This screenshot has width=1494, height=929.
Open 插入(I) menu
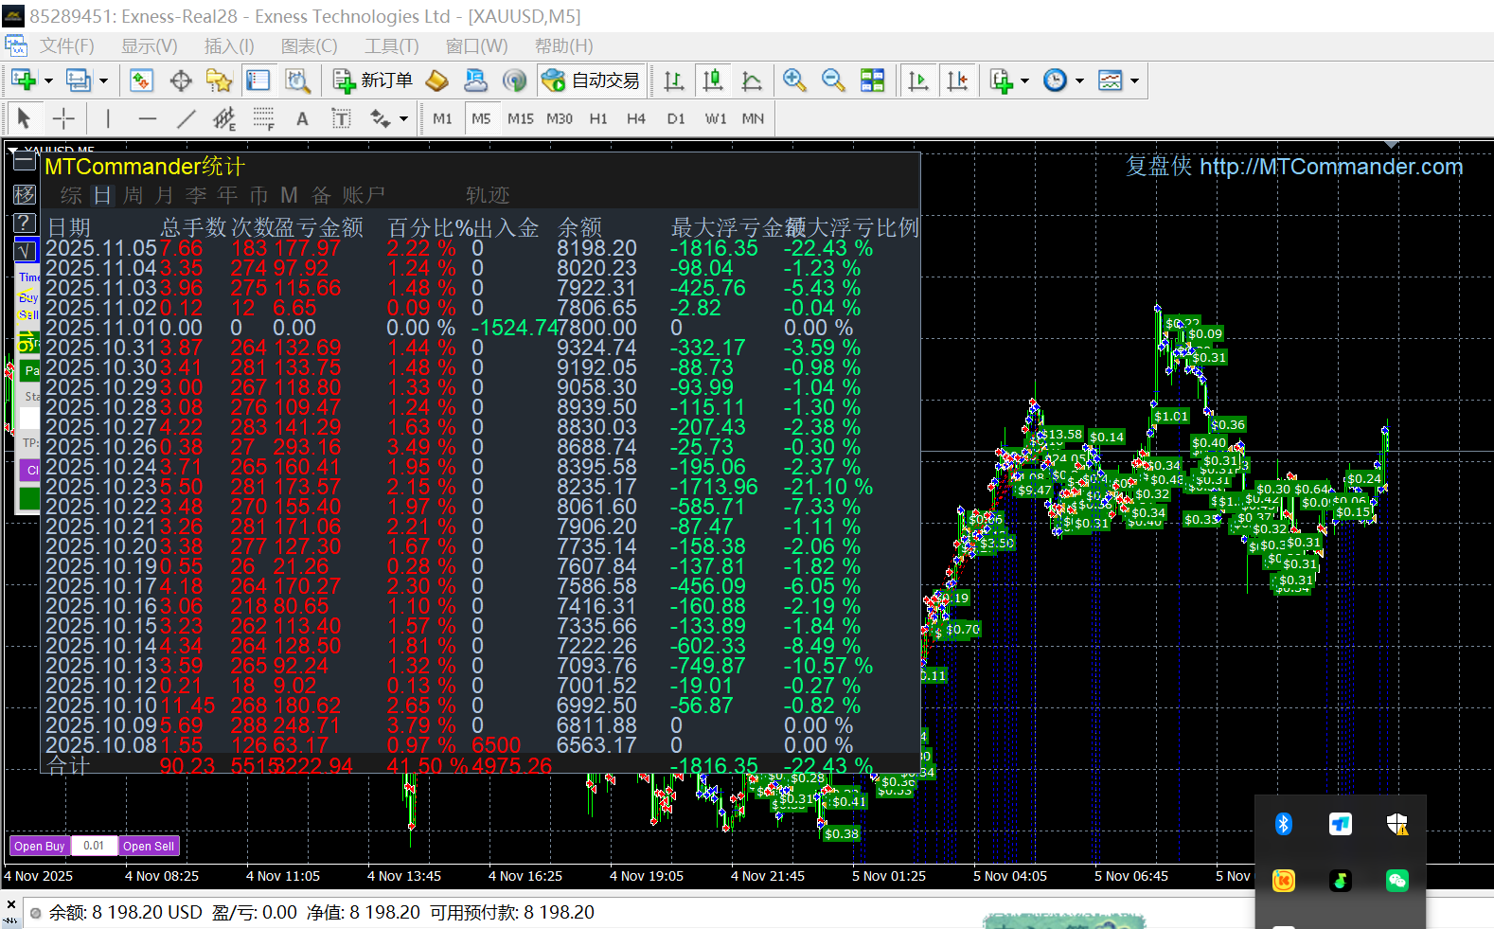click(x=229, y=45)
